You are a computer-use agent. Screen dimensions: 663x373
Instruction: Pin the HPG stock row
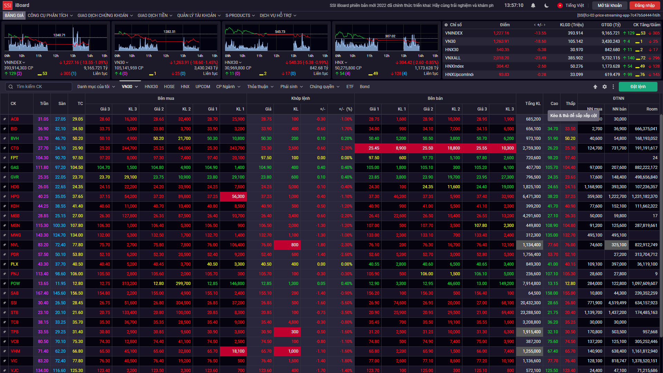[x=4, y=197]
